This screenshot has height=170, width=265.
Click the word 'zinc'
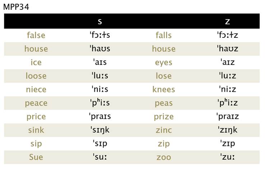click(x=164, y=130)
